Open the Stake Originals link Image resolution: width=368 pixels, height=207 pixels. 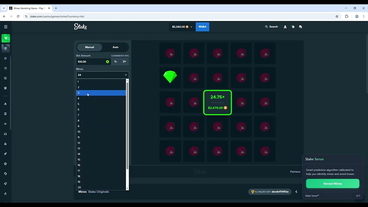(x=98, y=192)
